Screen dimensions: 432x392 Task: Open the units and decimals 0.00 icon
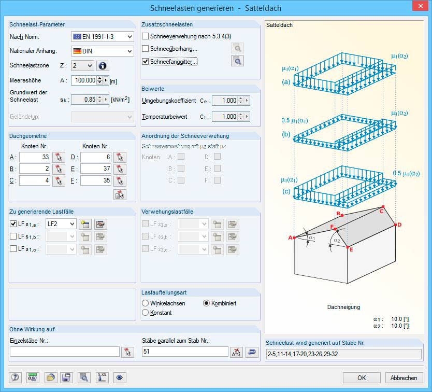click(33, 377)
